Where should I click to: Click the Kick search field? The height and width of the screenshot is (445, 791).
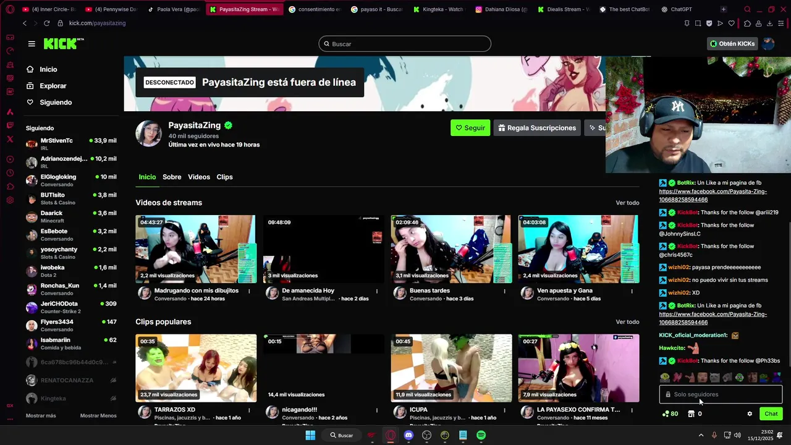coord(405,44)
